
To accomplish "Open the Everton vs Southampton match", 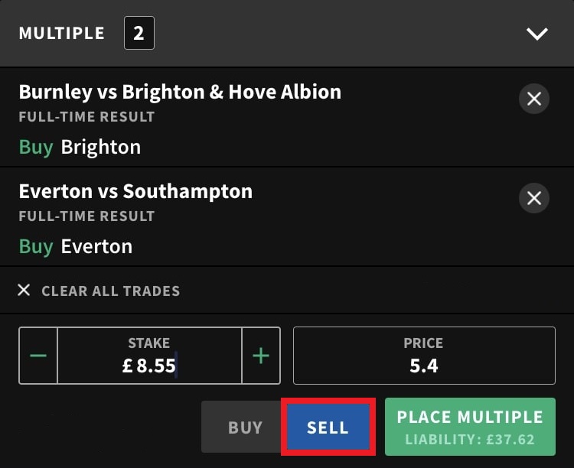I will [135, 190].
